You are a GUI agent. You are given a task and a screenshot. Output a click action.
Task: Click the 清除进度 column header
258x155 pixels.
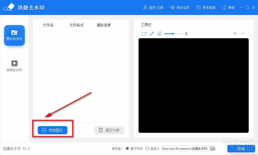click(103, 25)
